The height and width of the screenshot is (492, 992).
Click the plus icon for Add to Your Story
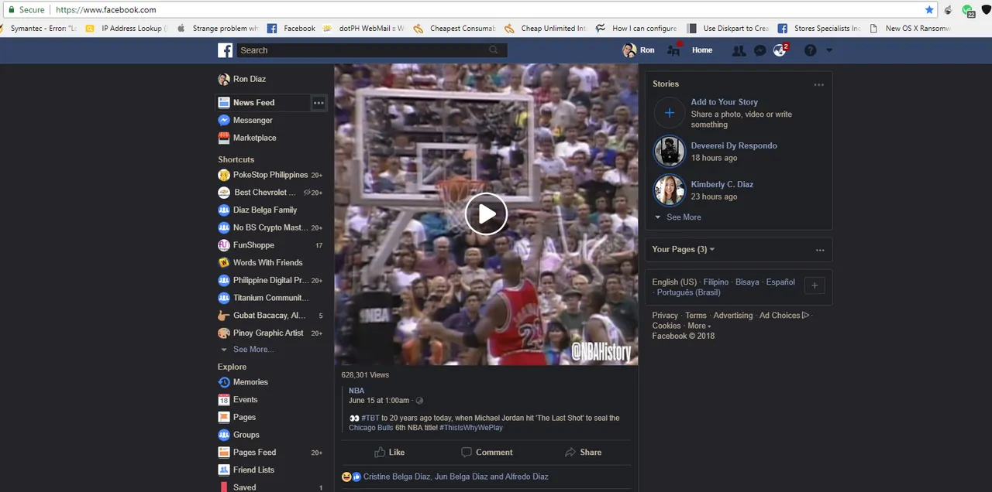[x=670, y=113]
